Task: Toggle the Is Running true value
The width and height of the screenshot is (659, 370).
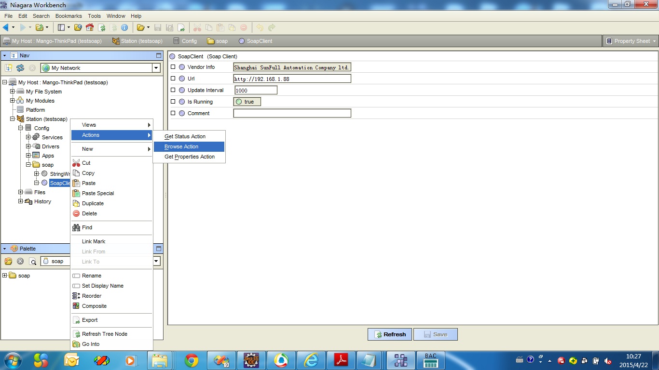Action: tap(247, 102)
